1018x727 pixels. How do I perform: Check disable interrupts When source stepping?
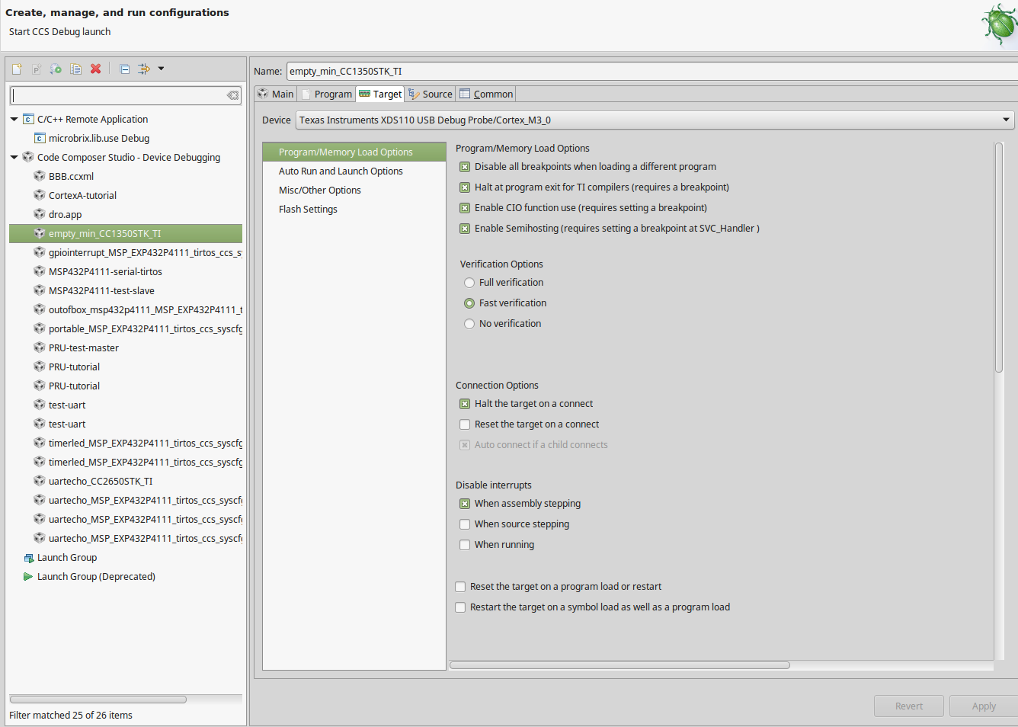465,524
